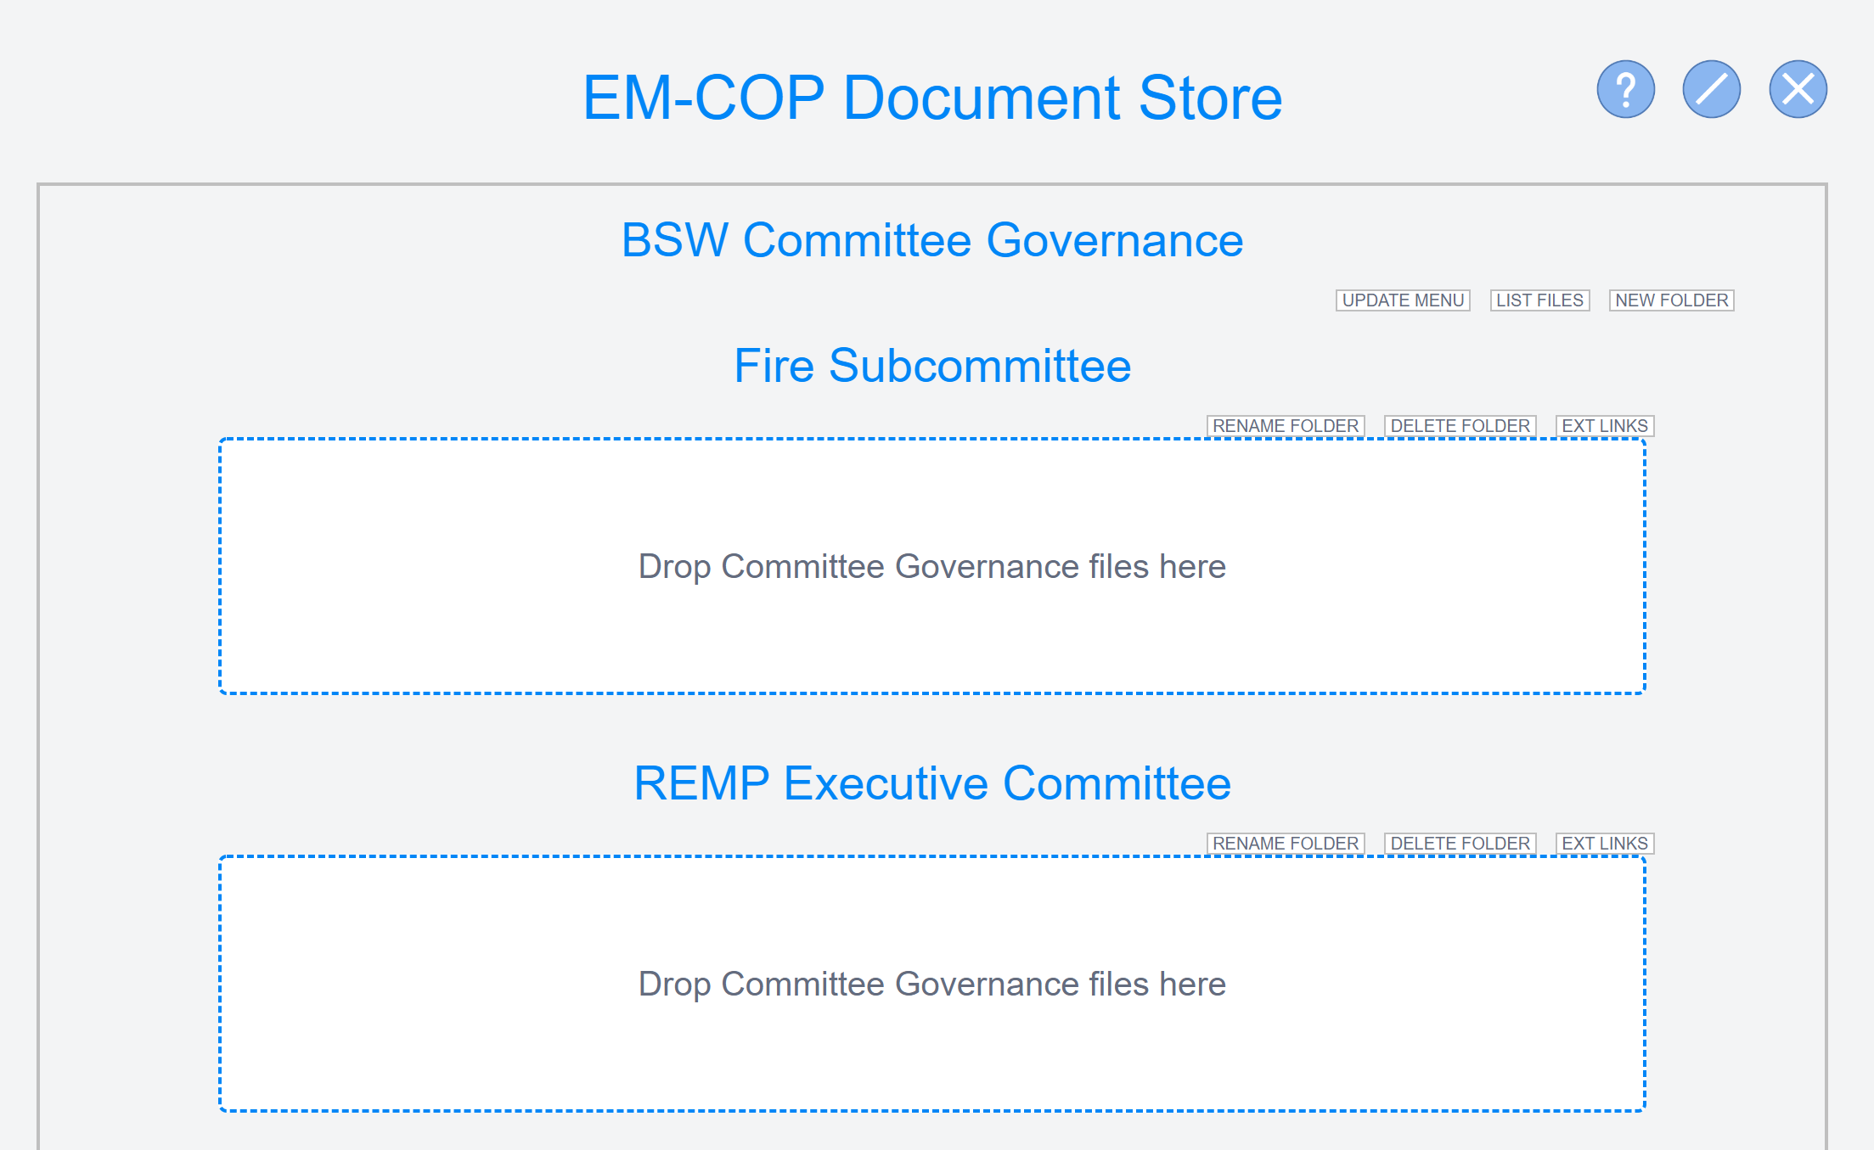Click the EM-COP Document Store title
Viewport: 1874px width, 1150px height.
pos(932,98)
